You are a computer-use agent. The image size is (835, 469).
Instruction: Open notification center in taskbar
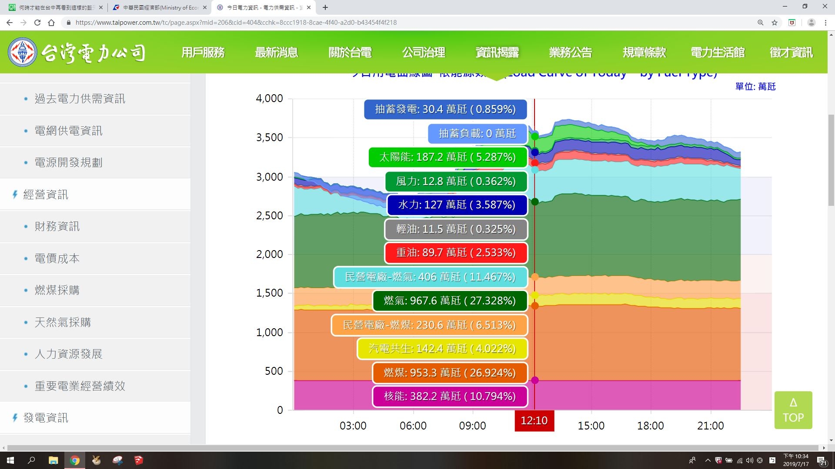tap(822, 460)
